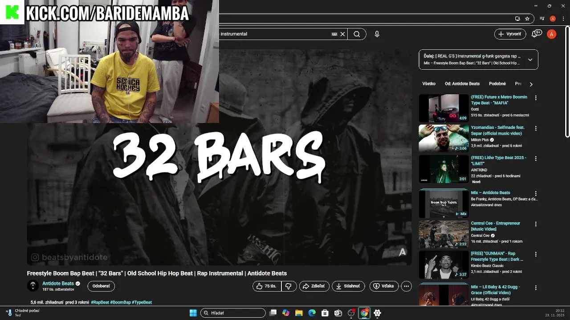The width and height of the screenshot is (570, 320).
Task: Click the page vertical scrollbar
Action: click(567, 82)
